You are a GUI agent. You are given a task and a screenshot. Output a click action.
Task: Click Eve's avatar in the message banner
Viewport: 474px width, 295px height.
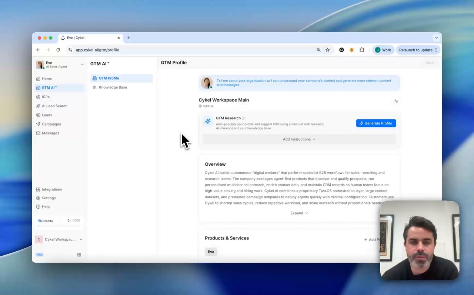tap(207, 83)
